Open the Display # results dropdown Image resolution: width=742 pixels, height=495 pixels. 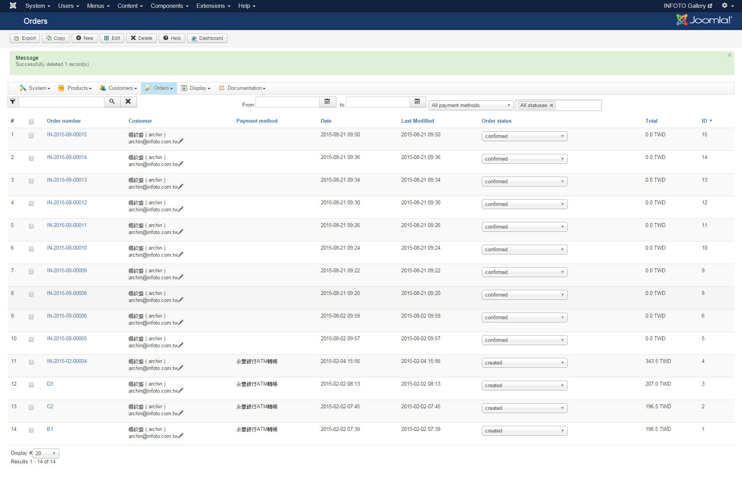[46, 453]
